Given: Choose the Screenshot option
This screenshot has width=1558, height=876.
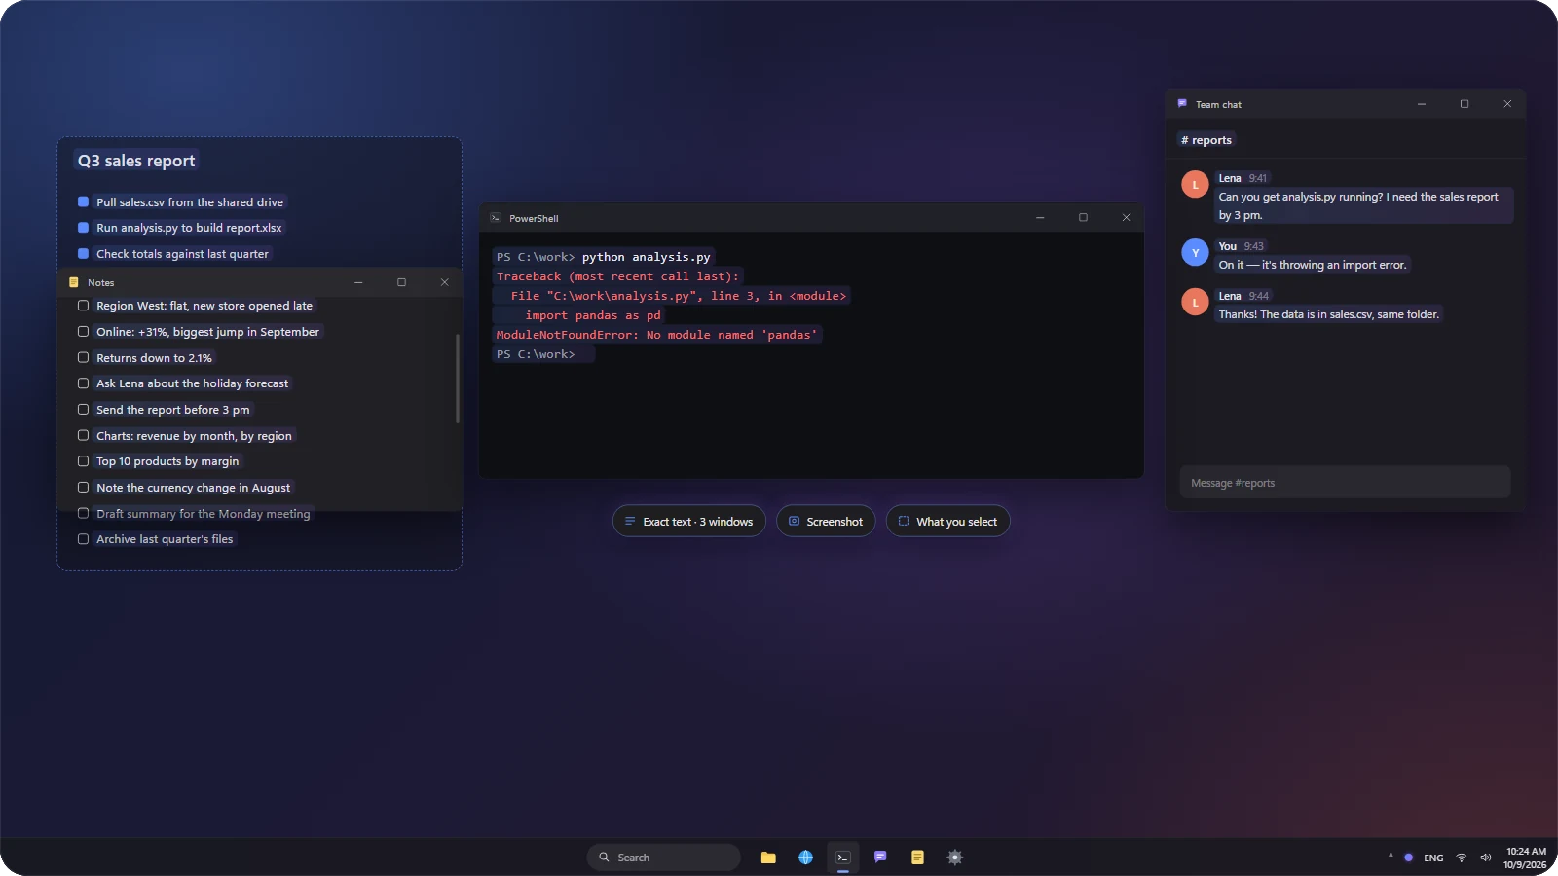Looking at the screenshot, I should point(826,522).
